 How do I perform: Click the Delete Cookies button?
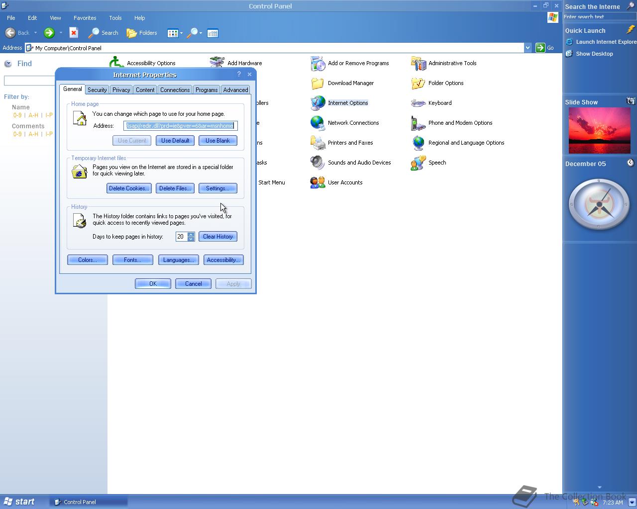(x=129, y=188)
